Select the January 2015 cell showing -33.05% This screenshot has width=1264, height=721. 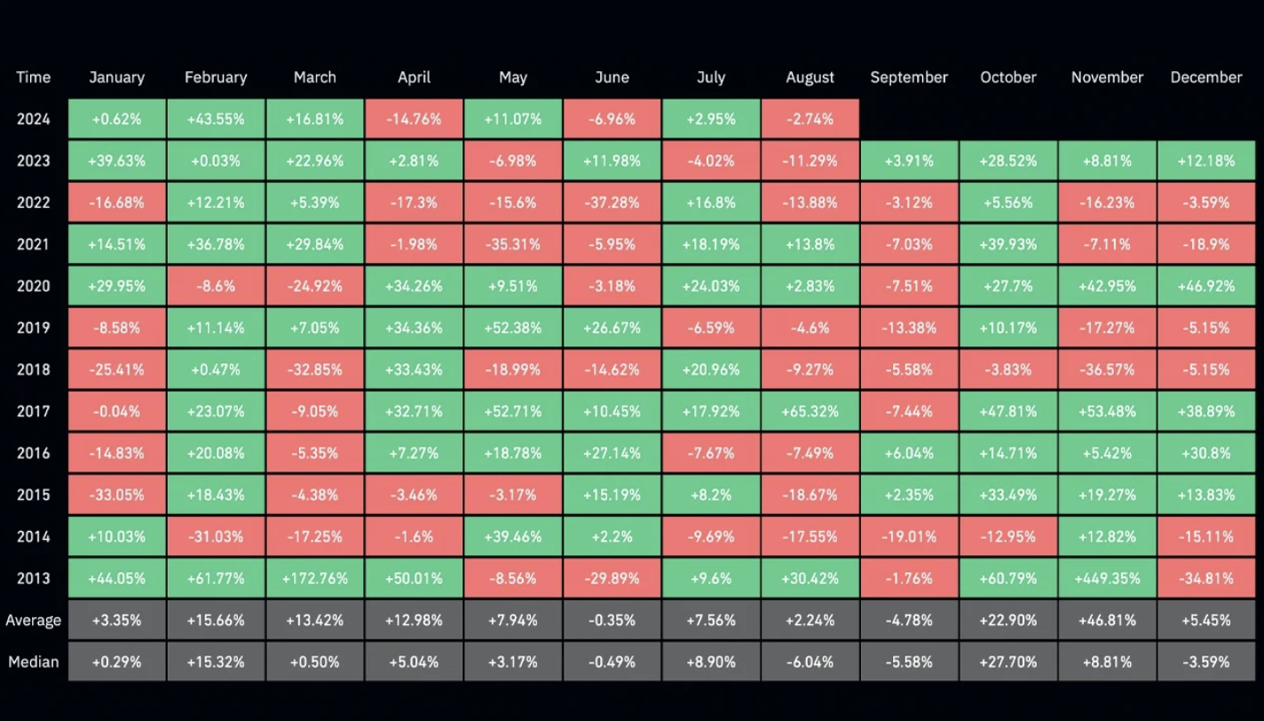point(116,495)
